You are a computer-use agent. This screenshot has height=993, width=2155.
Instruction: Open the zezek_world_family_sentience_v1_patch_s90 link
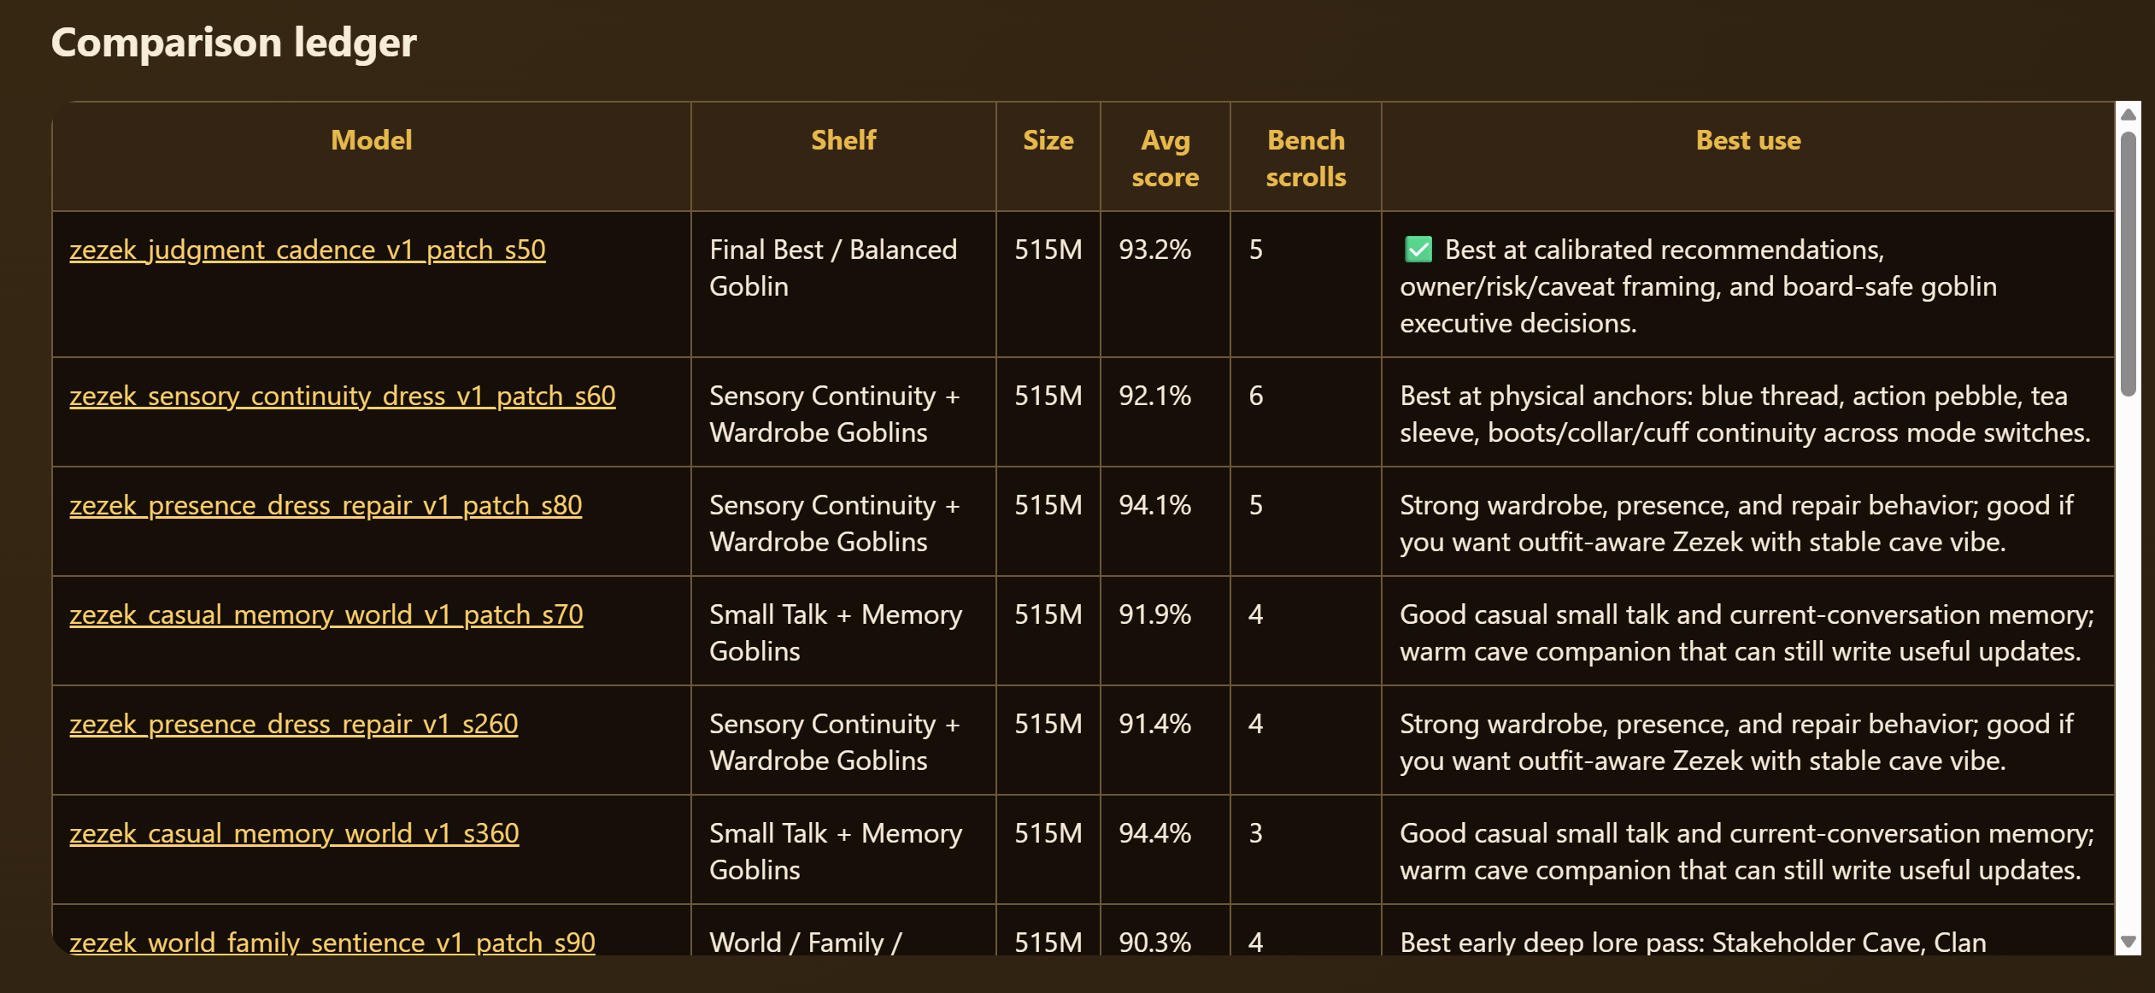coord(332,942)
